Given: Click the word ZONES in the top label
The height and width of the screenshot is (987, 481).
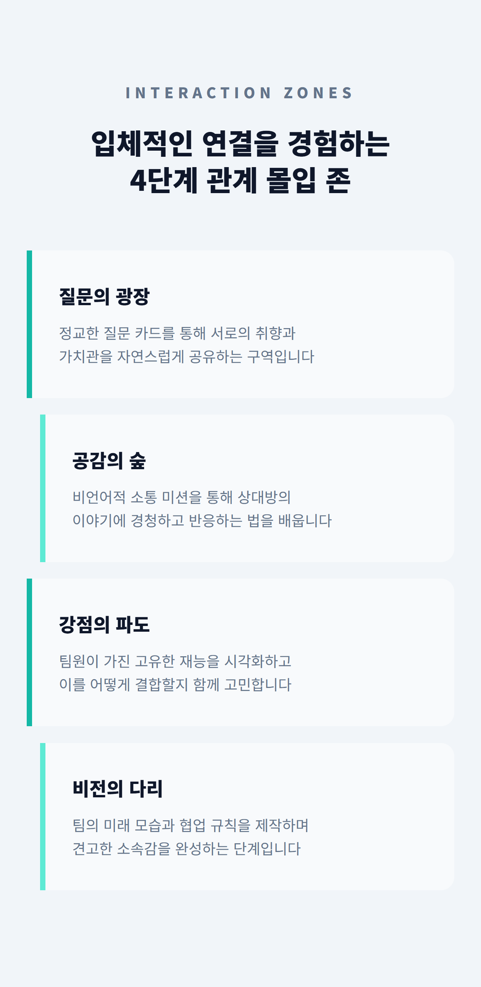Looking at the screenshot, I should click(318, 93).
